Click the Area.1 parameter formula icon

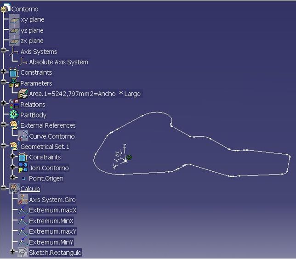pos(23,94)
